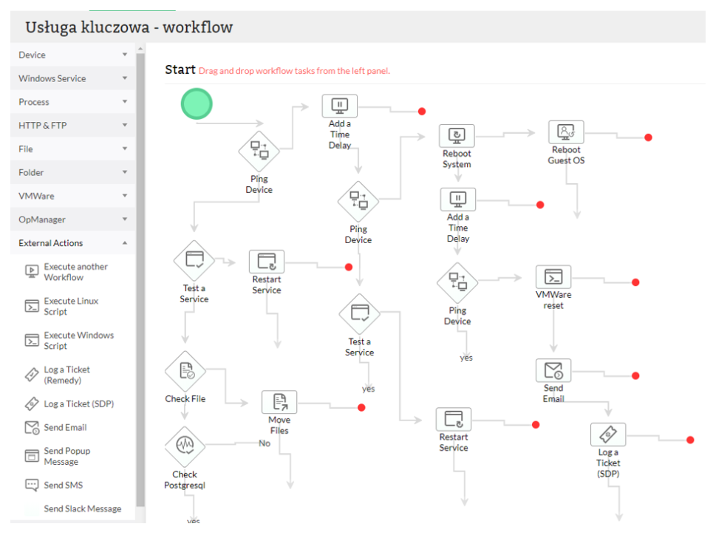Select the Reboot System node icon
The width and height of the screenshot is (713, 538).
457,136
